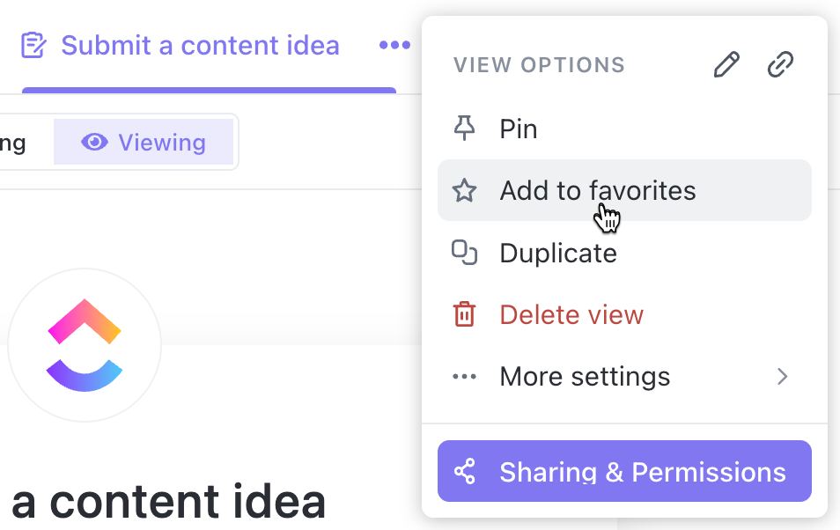The image size is (840, 530).
Task: Open the Submit a content idea view tab
Action: [x=201, y=45]
